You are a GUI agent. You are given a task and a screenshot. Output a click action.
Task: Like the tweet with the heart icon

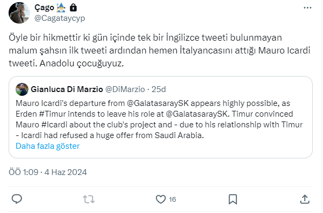click(161, 199)
